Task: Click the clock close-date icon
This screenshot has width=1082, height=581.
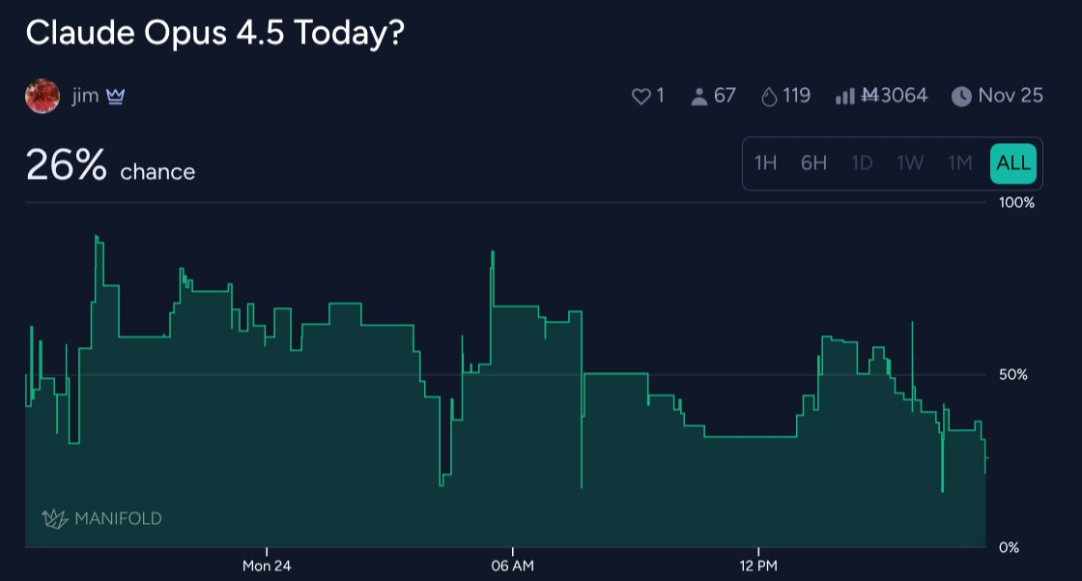Action: (961, 97)
